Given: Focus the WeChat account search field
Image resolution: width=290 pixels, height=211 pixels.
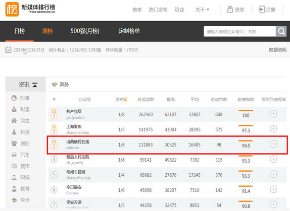Looking at the screenshot, I should 239,31.
